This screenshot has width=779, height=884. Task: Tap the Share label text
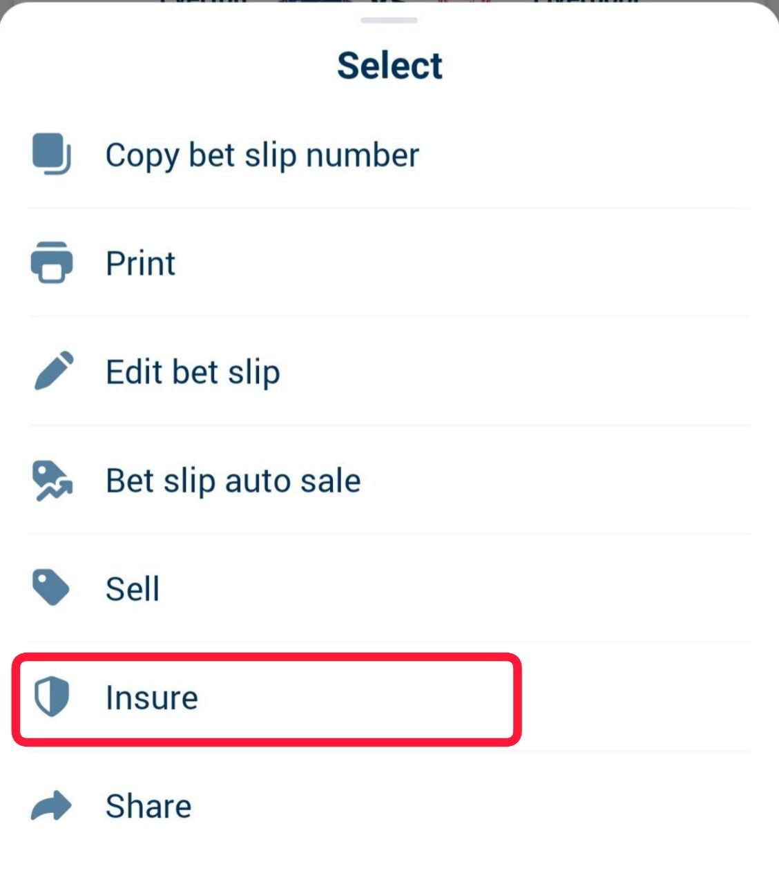[148, 806]
